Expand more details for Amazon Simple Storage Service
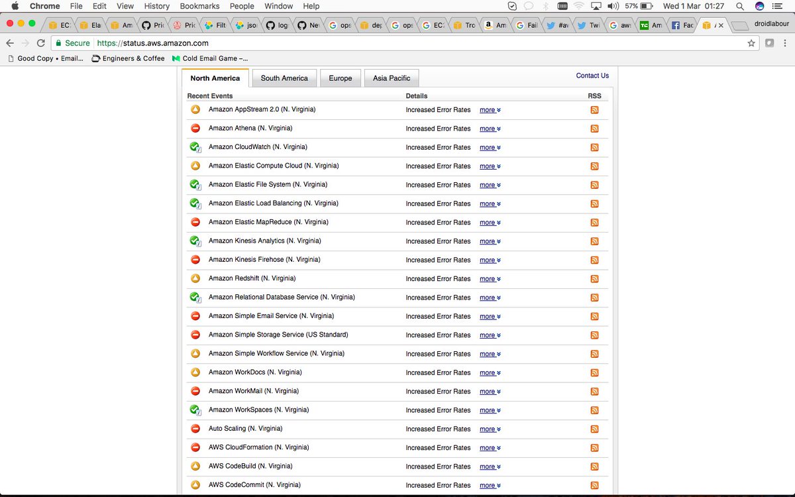This screenshot has height=497, width=795. pyautogui.click(x=490, y=335)
